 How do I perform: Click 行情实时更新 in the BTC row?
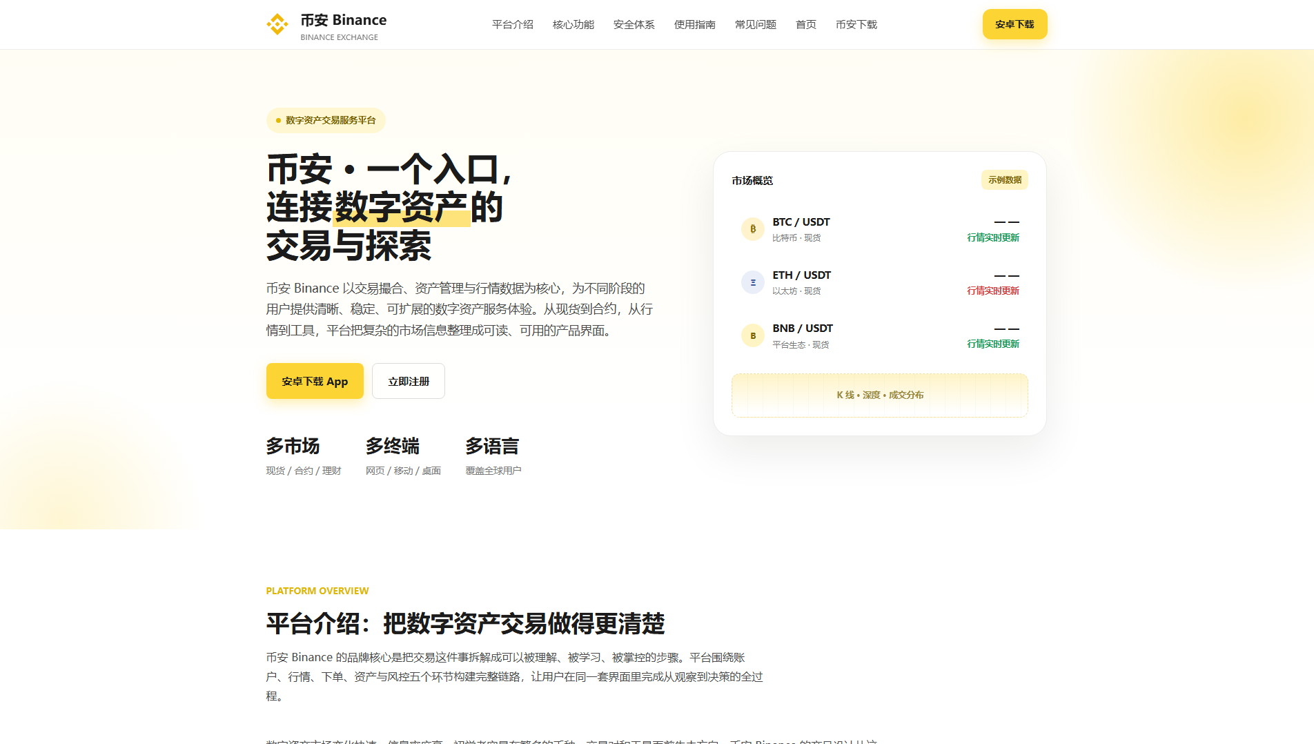click(993, 237)
